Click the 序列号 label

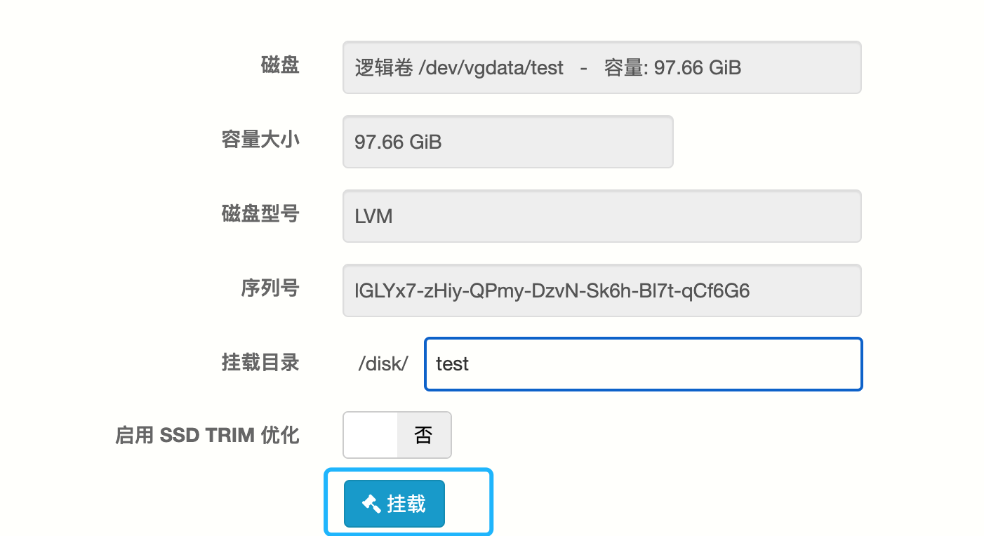270,288
